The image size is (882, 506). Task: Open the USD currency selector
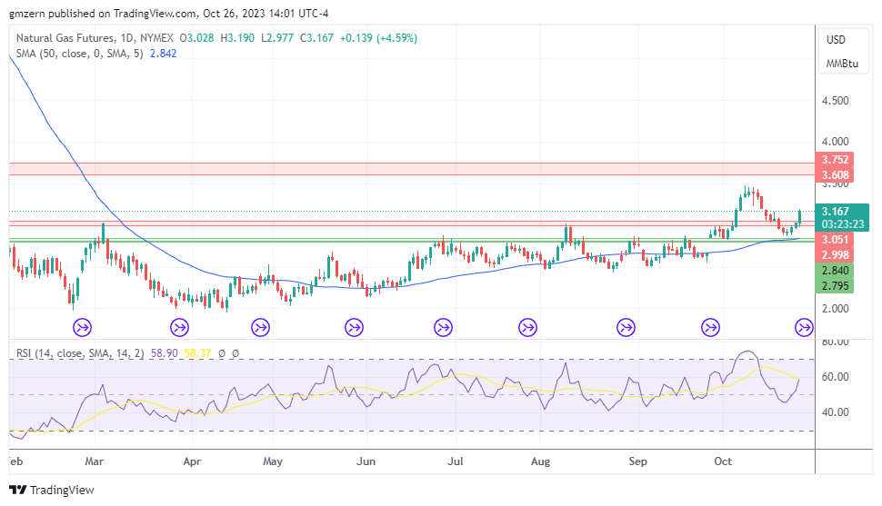tap(835, 40)
